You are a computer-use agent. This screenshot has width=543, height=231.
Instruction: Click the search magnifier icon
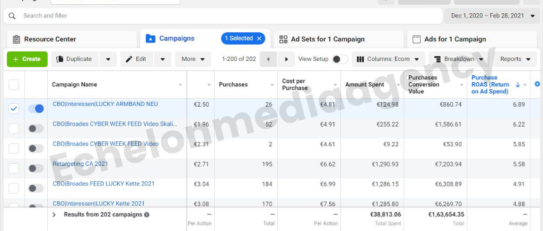point(12,16)
